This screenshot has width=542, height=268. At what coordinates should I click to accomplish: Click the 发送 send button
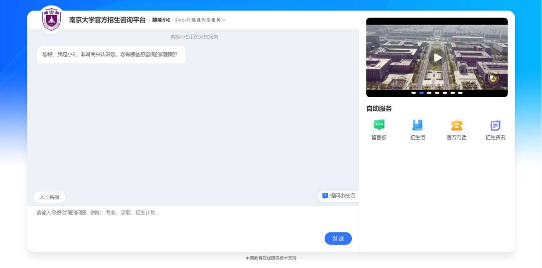[338, 238]
